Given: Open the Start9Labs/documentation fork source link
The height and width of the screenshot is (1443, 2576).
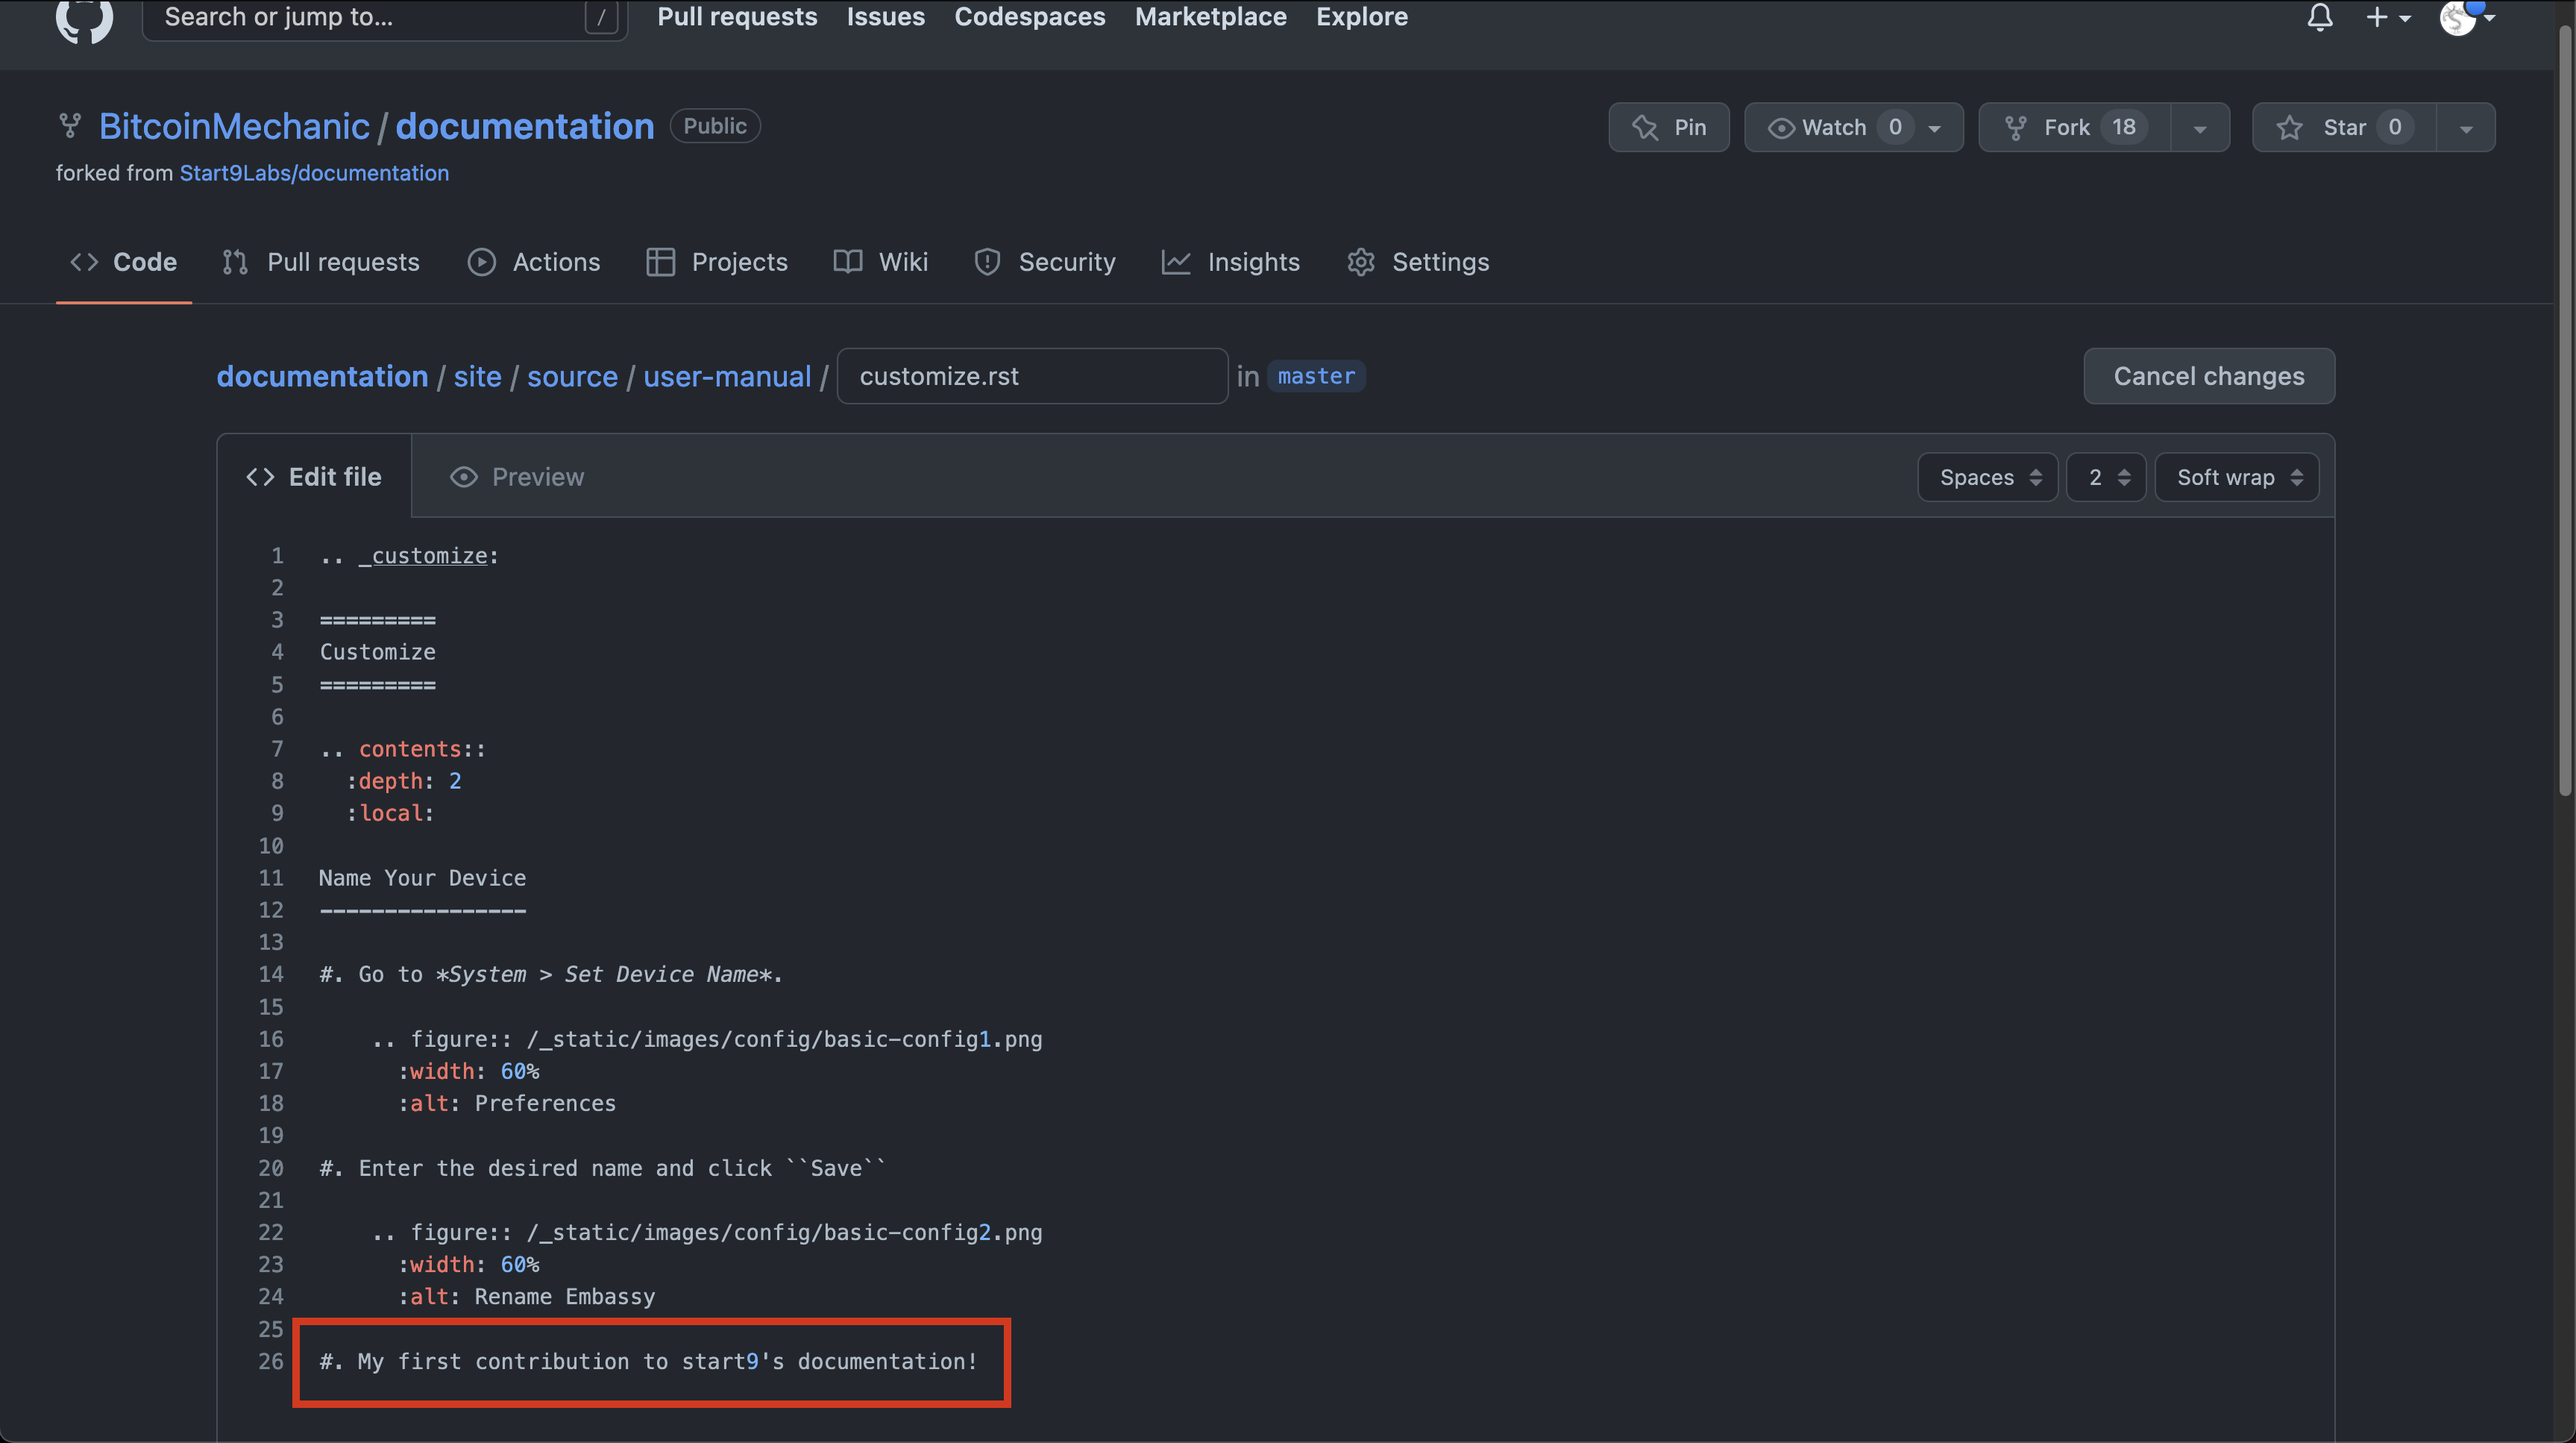Looking at the screenshot, I should (314, 173).
